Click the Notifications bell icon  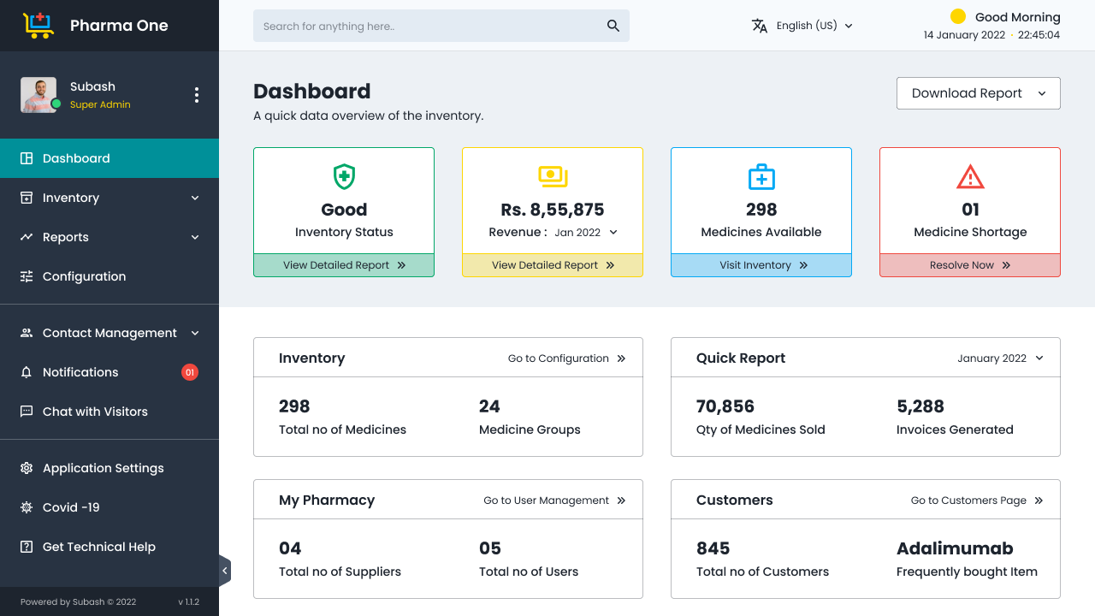27,372
